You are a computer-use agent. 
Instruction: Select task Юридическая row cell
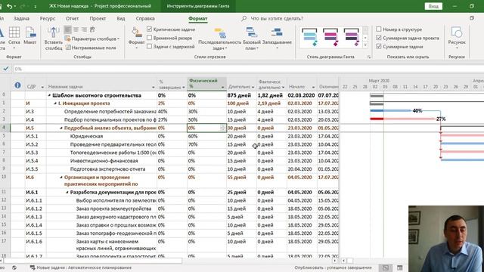point(86,136)
